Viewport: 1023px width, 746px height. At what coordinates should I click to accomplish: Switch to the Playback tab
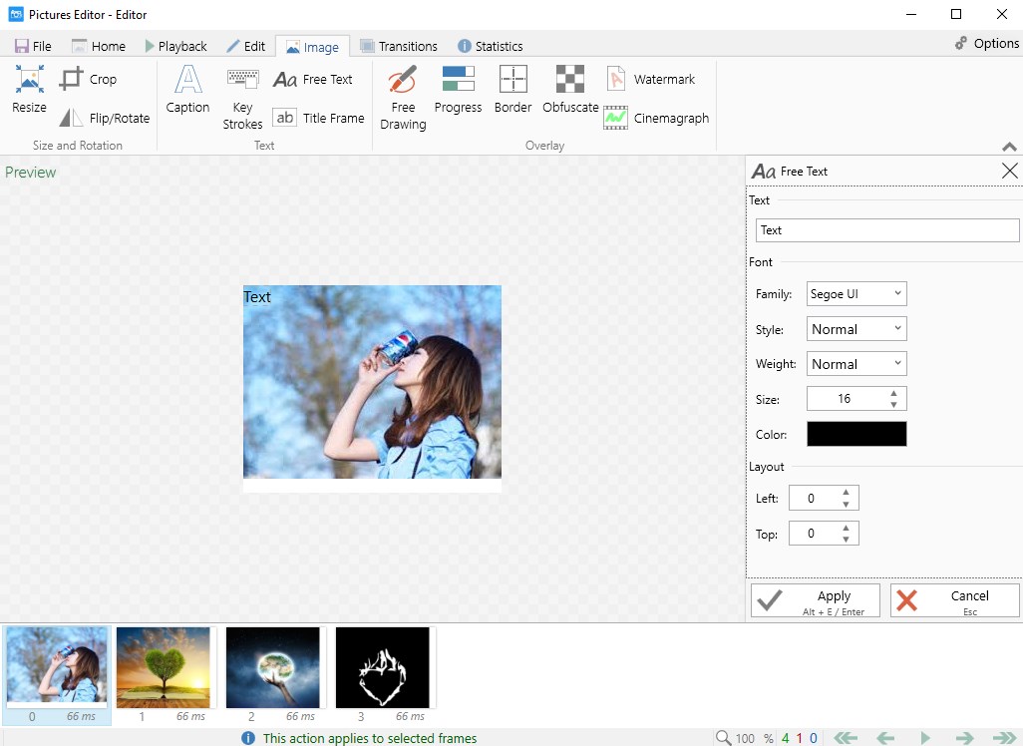click(x=175, y=46)
